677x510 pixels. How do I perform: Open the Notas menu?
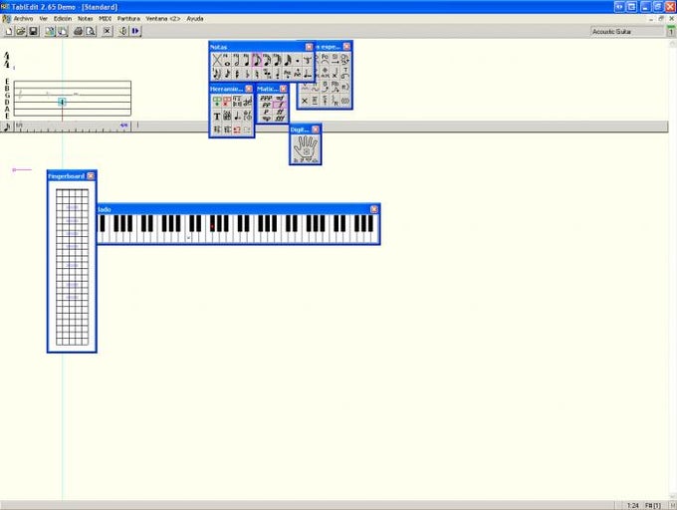85,19
